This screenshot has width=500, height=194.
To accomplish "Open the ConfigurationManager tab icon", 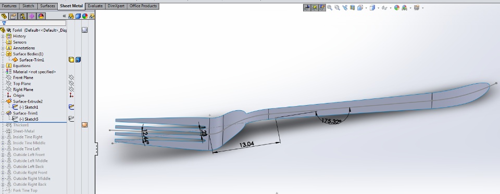I will [x=22, y=16].
